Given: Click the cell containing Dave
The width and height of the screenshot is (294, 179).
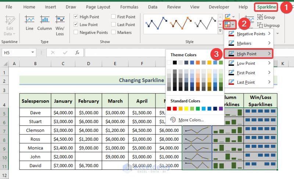Looking at the screenshot, I should tap(35, 112).
